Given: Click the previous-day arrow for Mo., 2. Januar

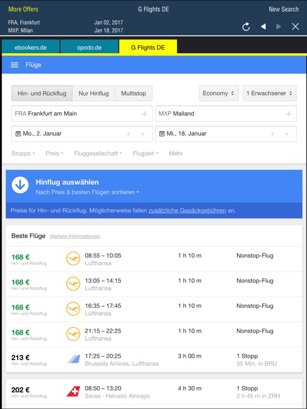Looking at the screenshot, I should point(128,134).
